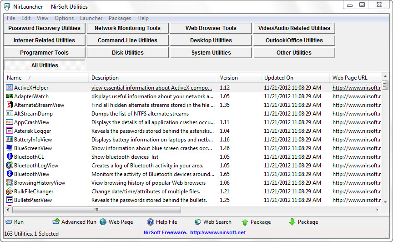Open the Options menu

64,18
